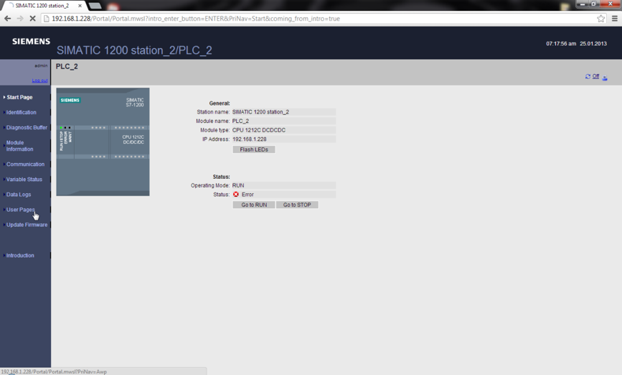
Task: Close the browser window
Action: coord(610,4)
